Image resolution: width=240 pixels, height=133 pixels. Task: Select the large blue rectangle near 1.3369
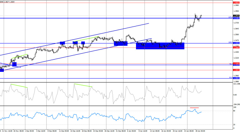tap(160, 46)
